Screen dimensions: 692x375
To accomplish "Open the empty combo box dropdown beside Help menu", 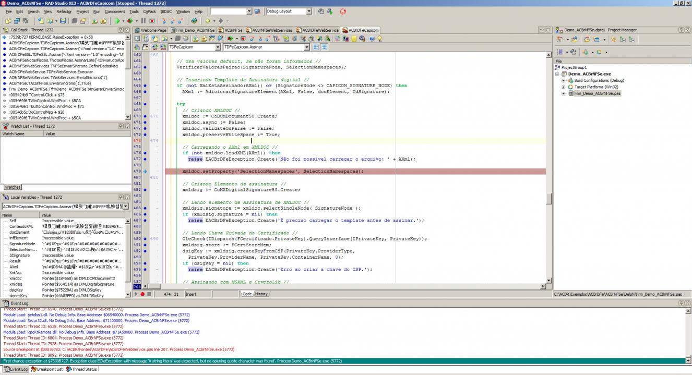I will point(249,11).
